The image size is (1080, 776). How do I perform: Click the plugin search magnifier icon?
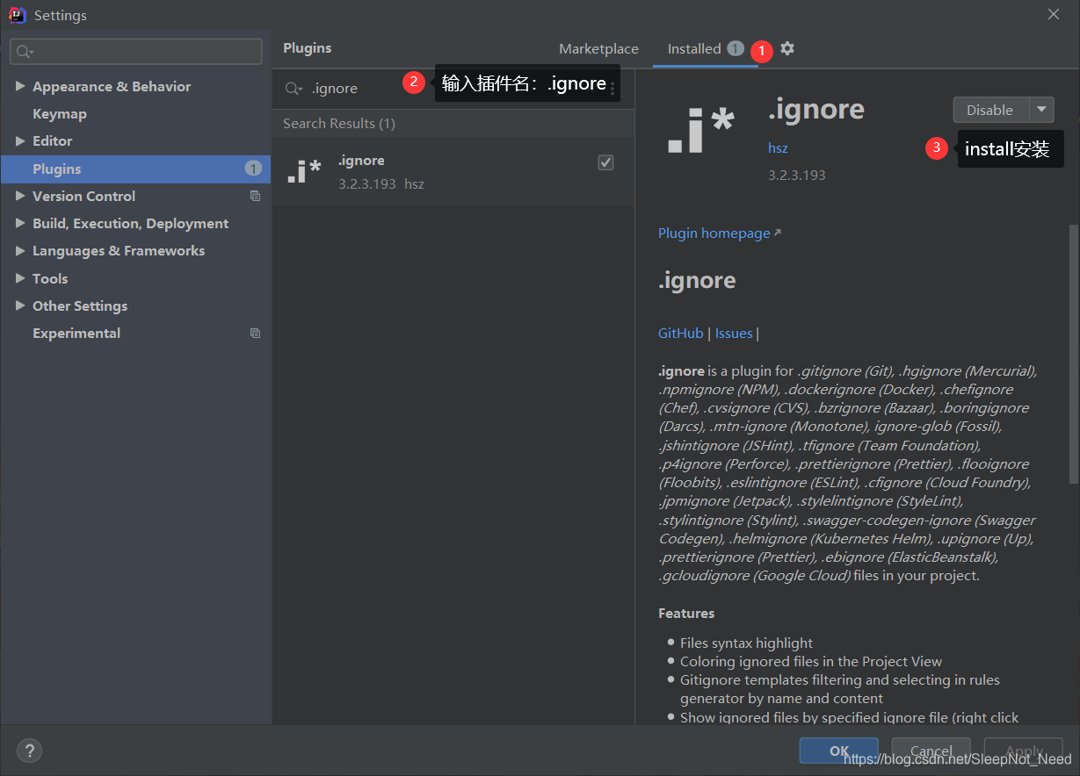pyautogui.click(x=293, y=89)
